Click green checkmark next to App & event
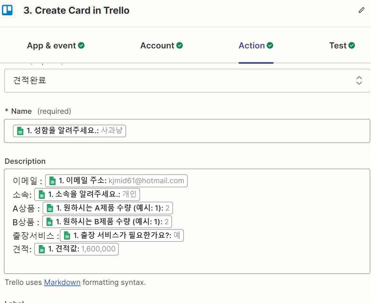This screenshot has height=303, width=371. [x=81, y=46]
